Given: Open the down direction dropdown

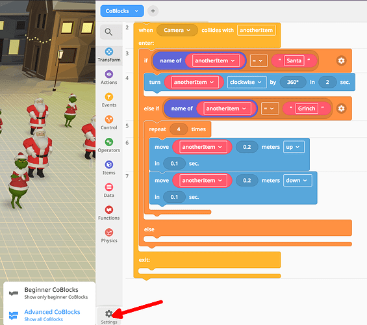Looking at the screenshot, I should point(297,181).
